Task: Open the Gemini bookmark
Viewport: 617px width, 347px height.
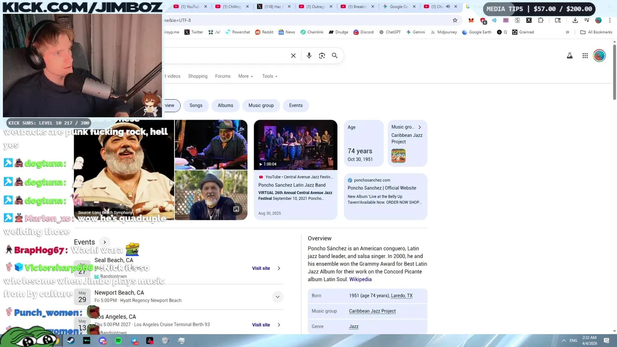Action: [416, 32]
